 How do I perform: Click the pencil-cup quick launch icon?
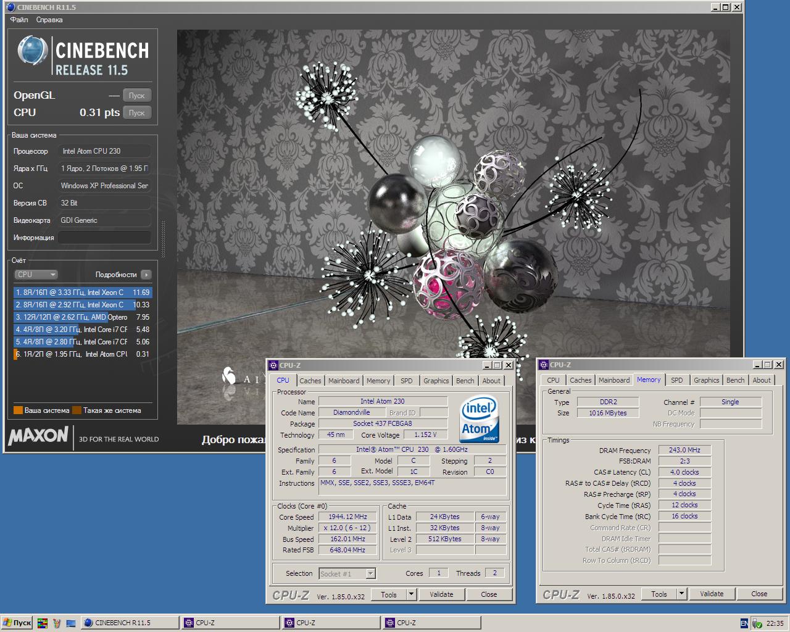pos(57,623)
